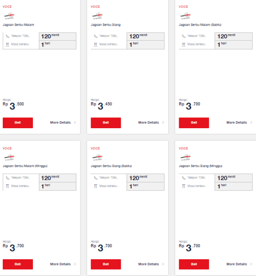
Task: Click hourglass icon in Jagoan Serbu Siang card
Action: (x=96, y=45)
